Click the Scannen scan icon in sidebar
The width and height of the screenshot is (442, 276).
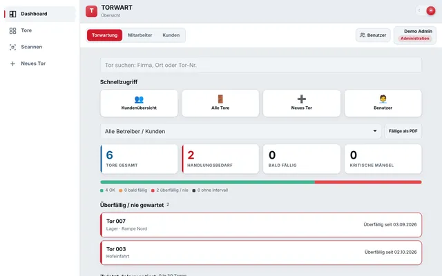tap(12, 47)
